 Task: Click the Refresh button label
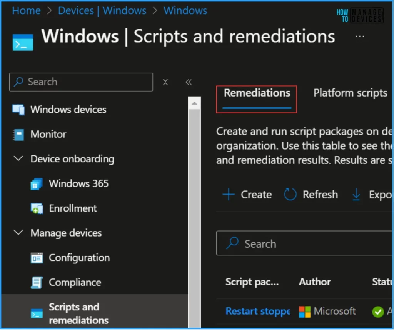[x=320, y=195]
